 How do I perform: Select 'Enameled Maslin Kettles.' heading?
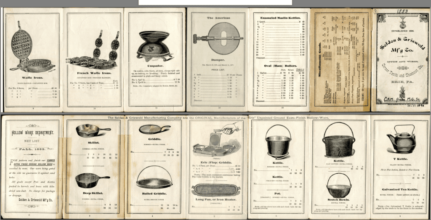[280, 18]
